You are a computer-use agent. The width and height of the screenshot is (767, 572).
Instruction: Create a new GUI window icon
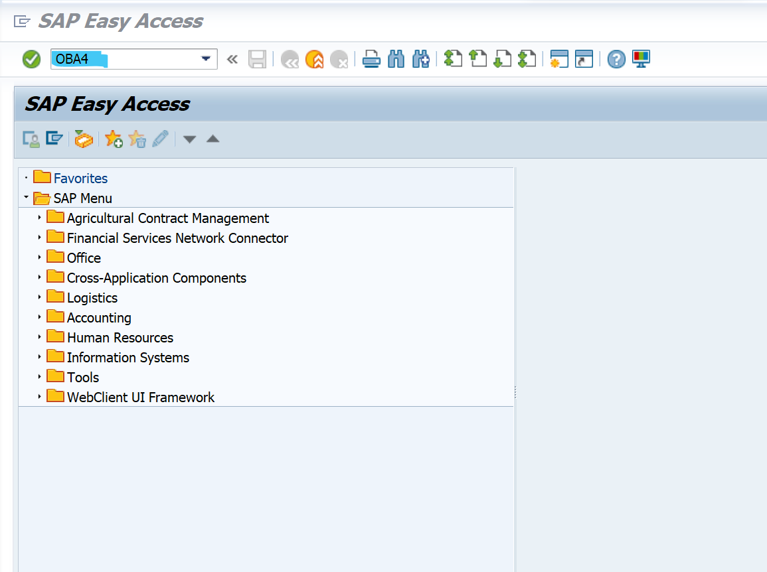(559, 59)
